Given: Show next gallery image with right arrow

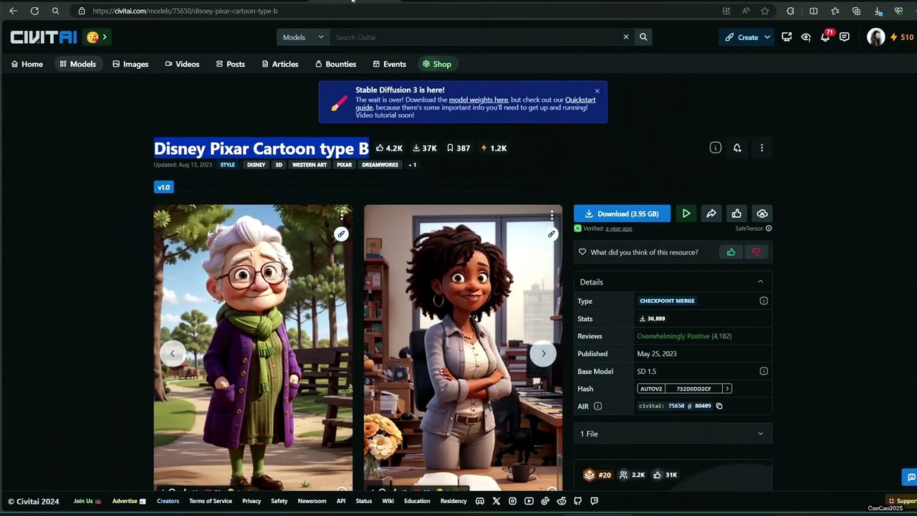Looking at the screenshot, I should (x=543, y=353).
